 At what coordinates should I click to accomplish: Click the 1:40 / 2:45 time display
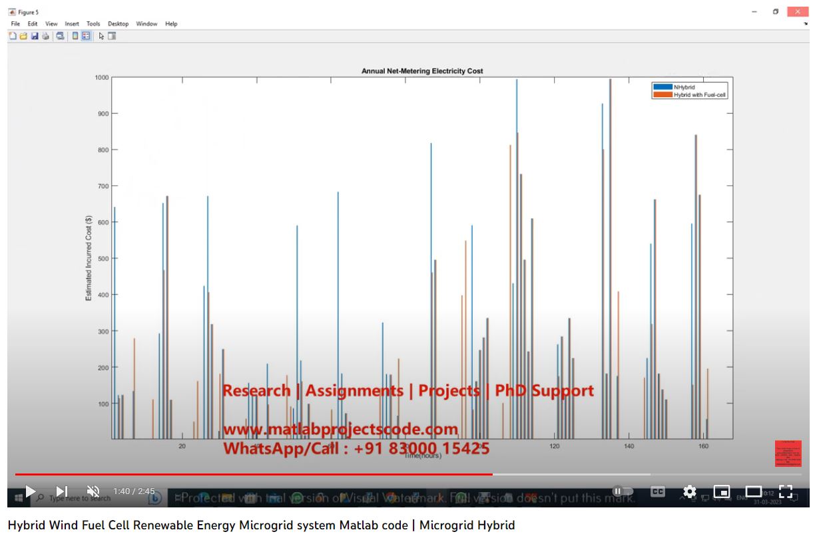134,491
